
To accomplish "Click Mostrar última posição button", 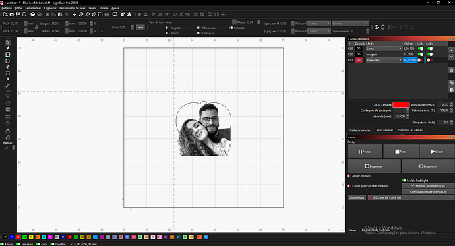I will 428,186.
